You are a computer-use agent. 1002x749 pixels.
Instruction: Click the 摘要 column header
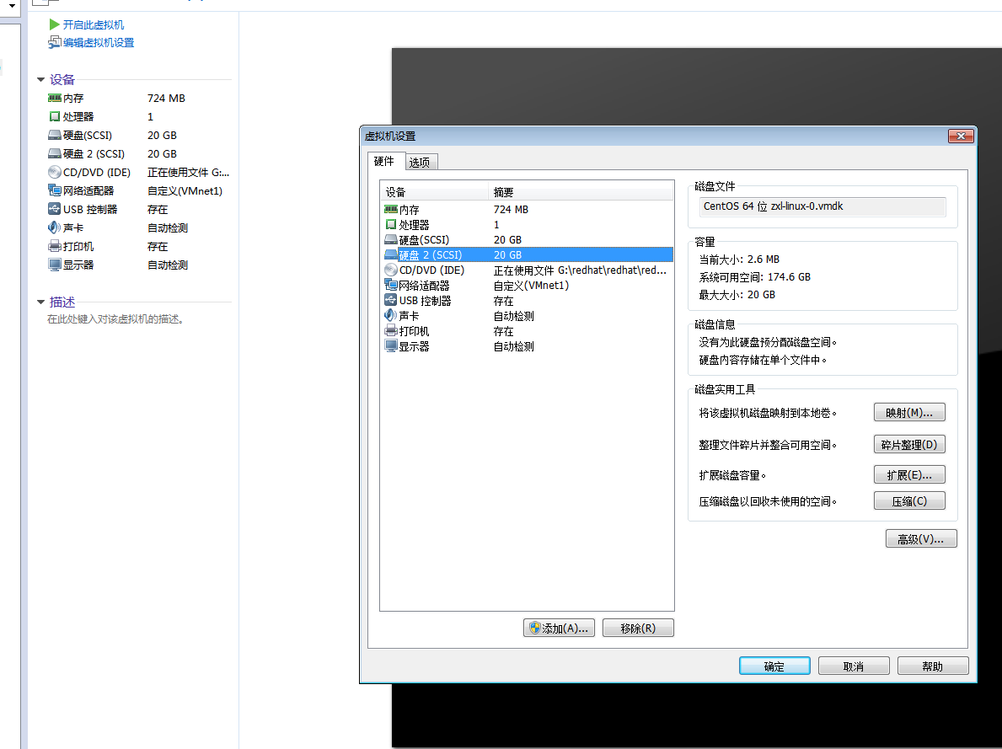tap(581, 192)
